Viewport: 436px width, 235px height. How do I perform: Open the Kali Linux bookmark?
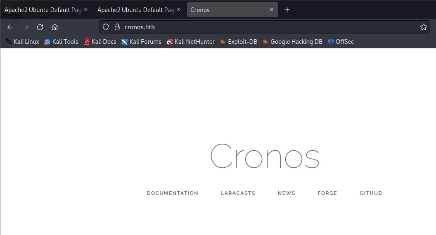click(x=23, y=42)
